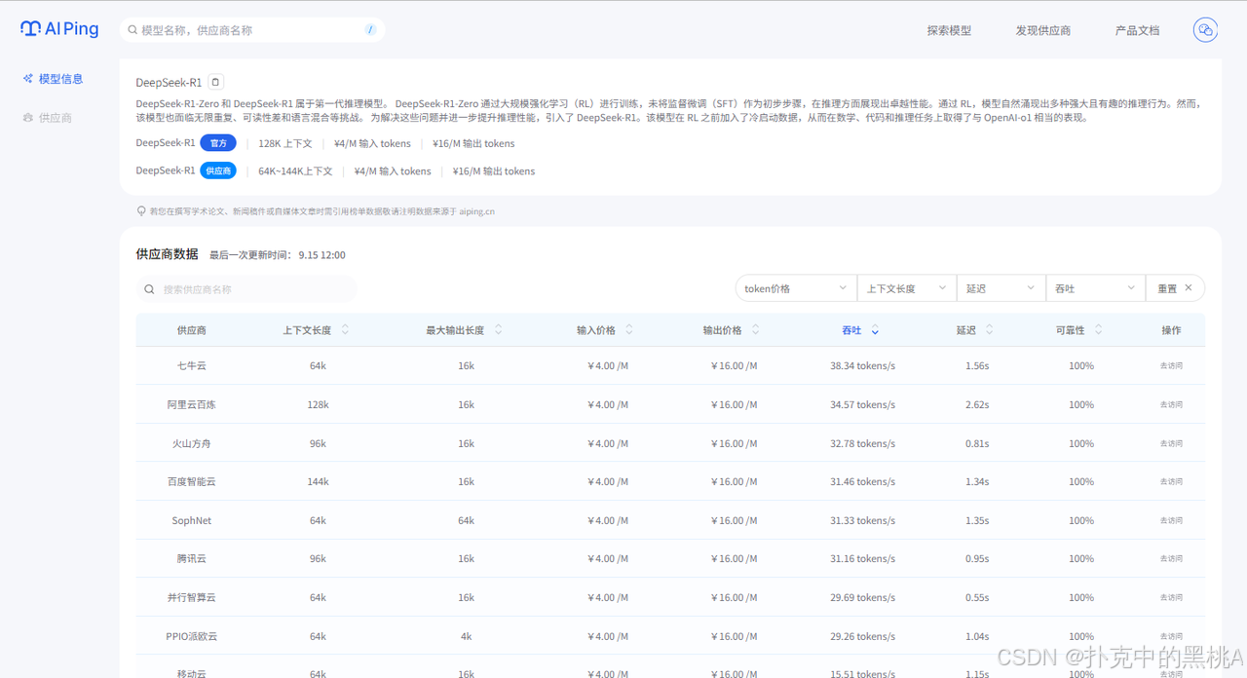Click the SophNet supplier name
This screenshot has height=678, width=1247.
pos(192,521)
